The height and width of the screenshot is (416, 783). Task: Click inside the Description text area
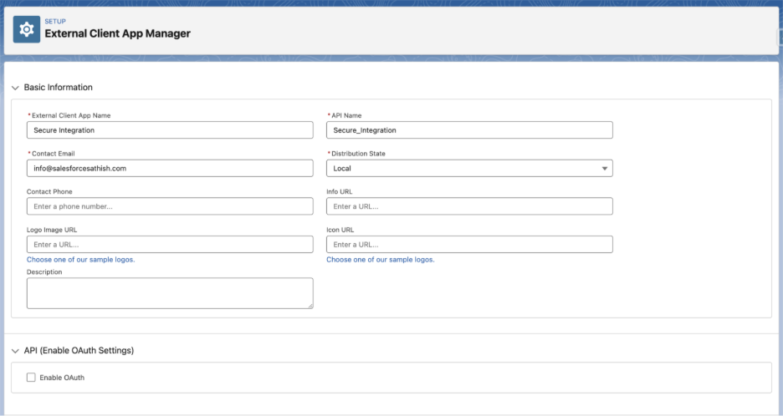[x=170, y=292]
